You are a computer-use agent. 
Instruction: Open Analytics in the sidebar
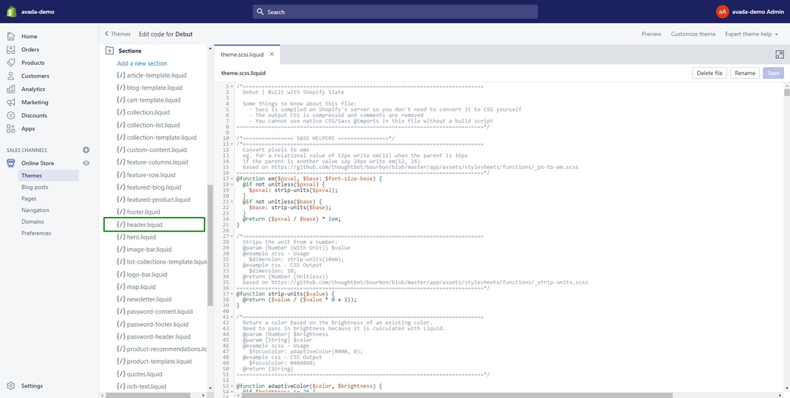coord(33,89)
